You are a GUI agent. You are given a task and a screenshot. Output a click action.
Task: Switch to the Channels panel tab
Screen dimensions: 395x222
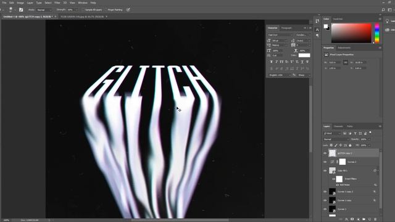[338, 126]
